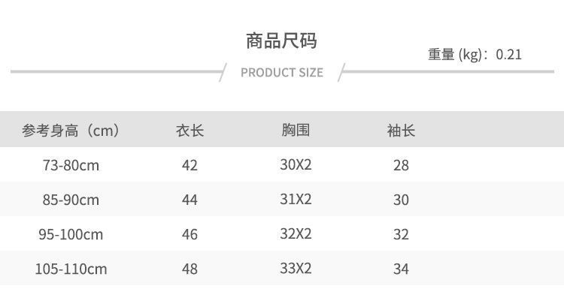
Task: Select the 73-80cm height row
Action: (x=282, y=165)
